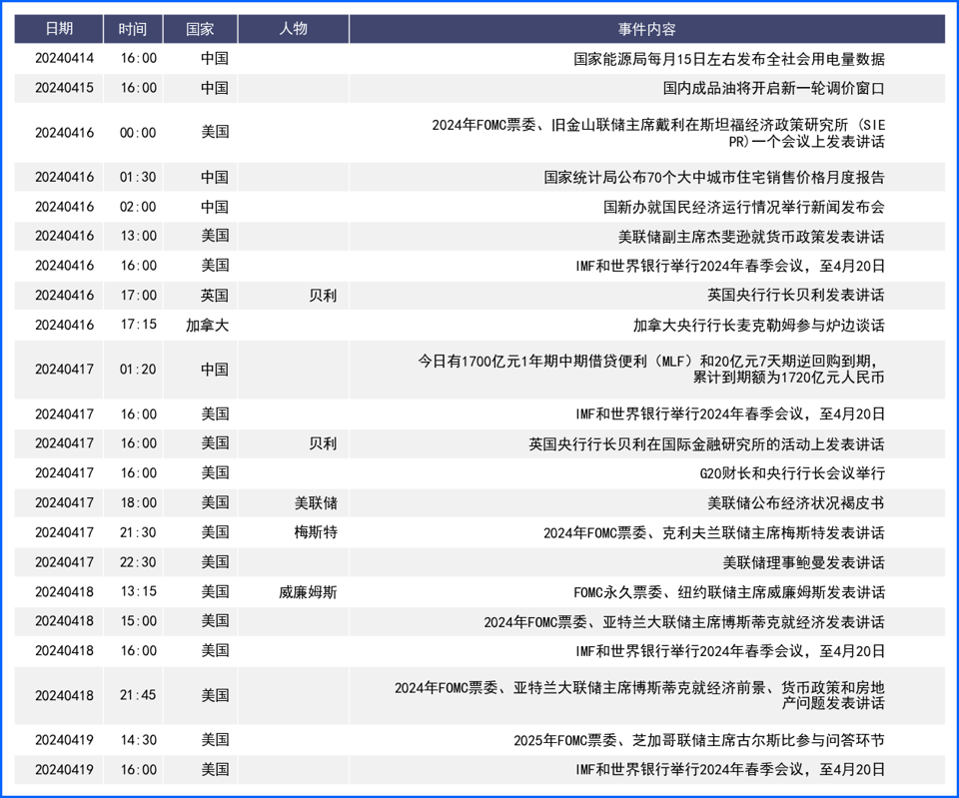Select the time cell 21:30
959x798 pixels.
pos(138,532)
